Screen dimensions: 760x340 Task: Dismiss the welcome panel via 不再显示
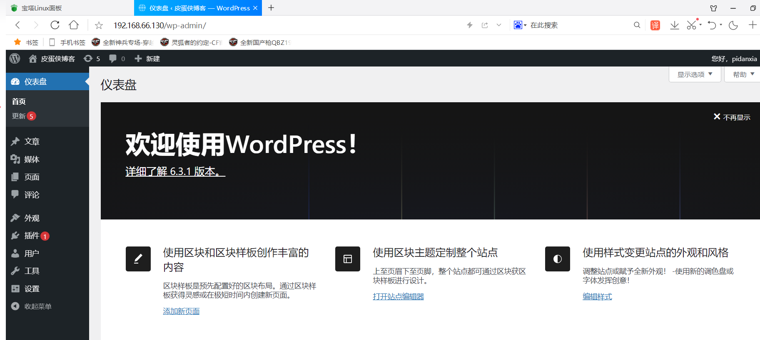pos(732,117)
